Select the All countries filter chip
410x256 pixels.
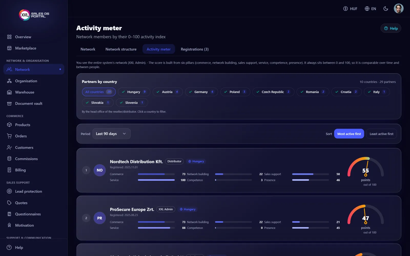click(x=99, y=92)
